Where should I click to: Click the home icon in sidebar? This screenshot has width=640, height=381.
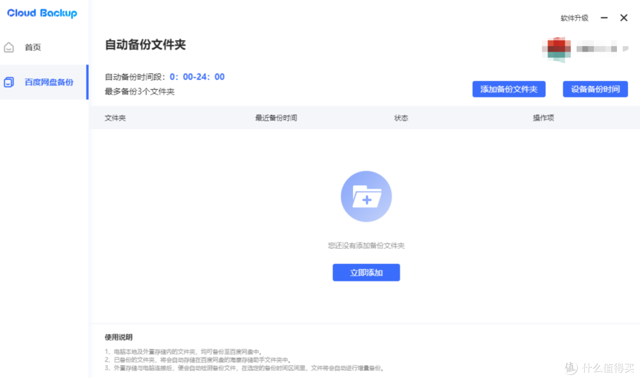click(9, 47)
